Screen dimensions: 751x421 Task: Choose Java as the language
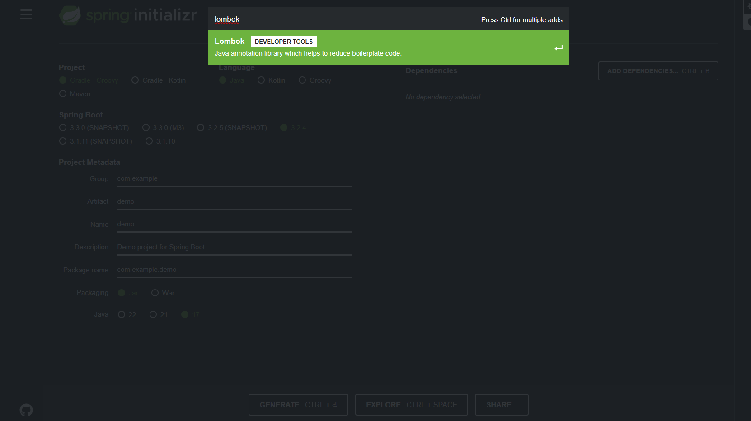pos(232,80)
